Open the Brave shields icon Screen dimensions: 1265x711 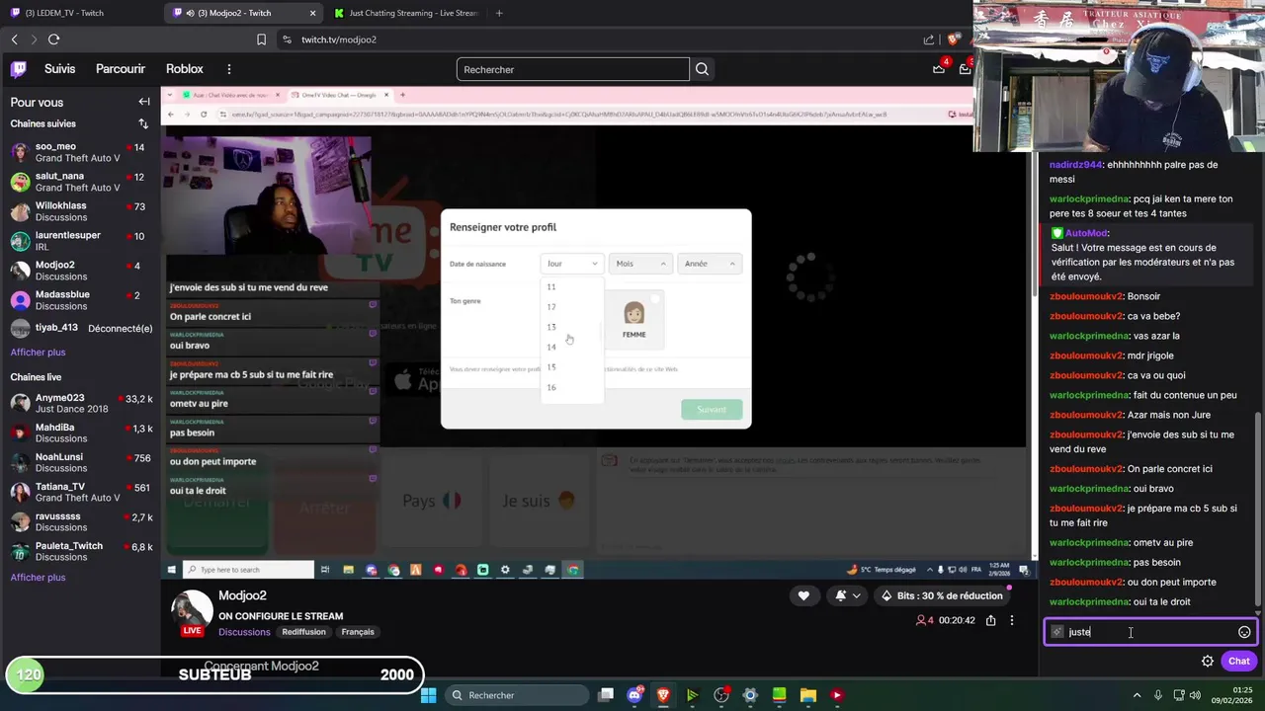[x=953, y=39]
